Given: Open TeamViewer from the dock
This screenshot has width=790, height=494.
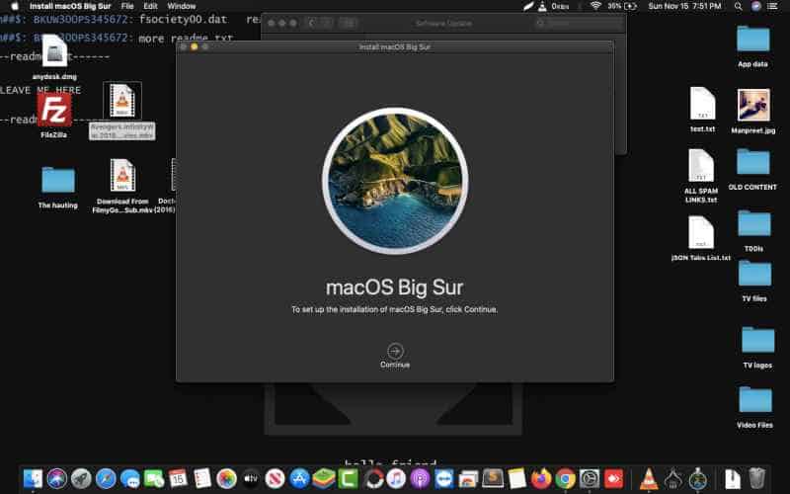Looking at the screenshot, I should [443, 478].
